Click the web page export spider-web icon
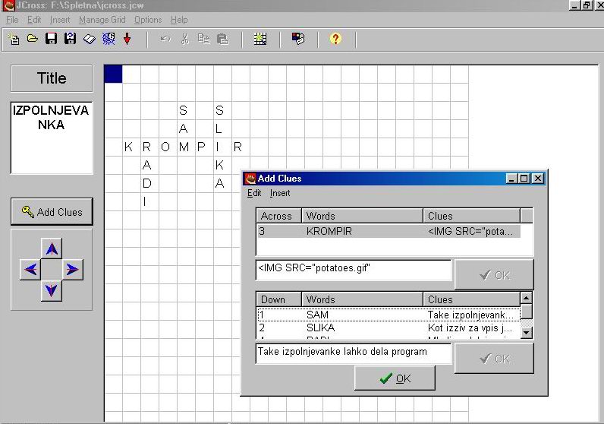 click(109, 39)
